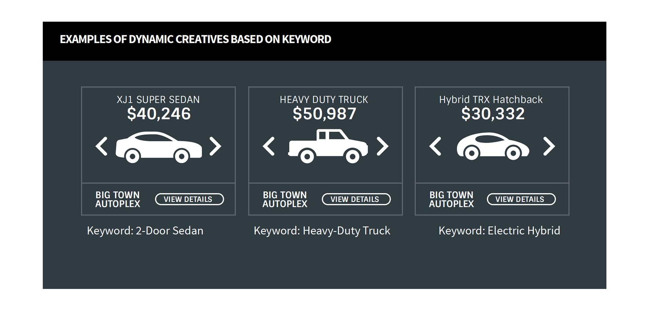Viewport: 652px width, 328px height.
Task: Click Big Town Autoplex logo in sedan ad
Action: click(x=117, y=199)
